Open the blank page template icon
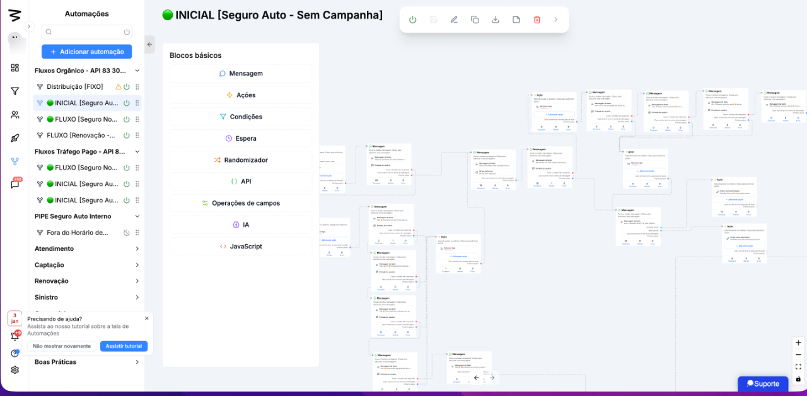 click(516, 20)
